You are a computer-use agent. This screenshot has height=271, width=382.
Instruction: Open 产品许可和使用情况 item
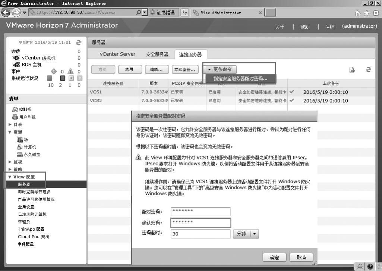(36, 199)
